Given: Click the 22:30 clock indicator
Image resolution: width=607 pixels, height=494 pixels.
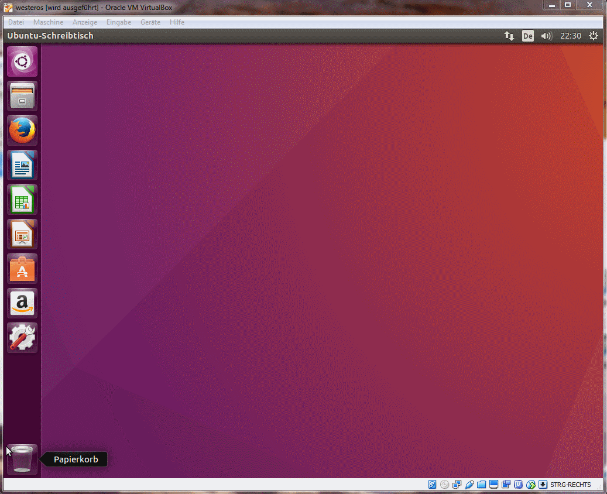Looking at the screenshot, I should (x=571, y=36).
